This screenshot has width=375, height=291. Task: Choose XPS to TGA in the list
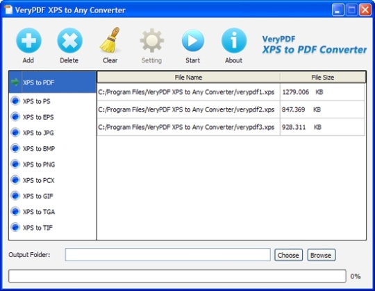pos(52,212)
